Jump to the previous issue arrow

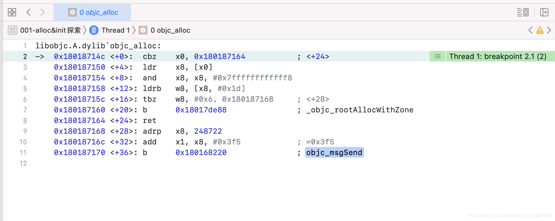click(531, 30)
